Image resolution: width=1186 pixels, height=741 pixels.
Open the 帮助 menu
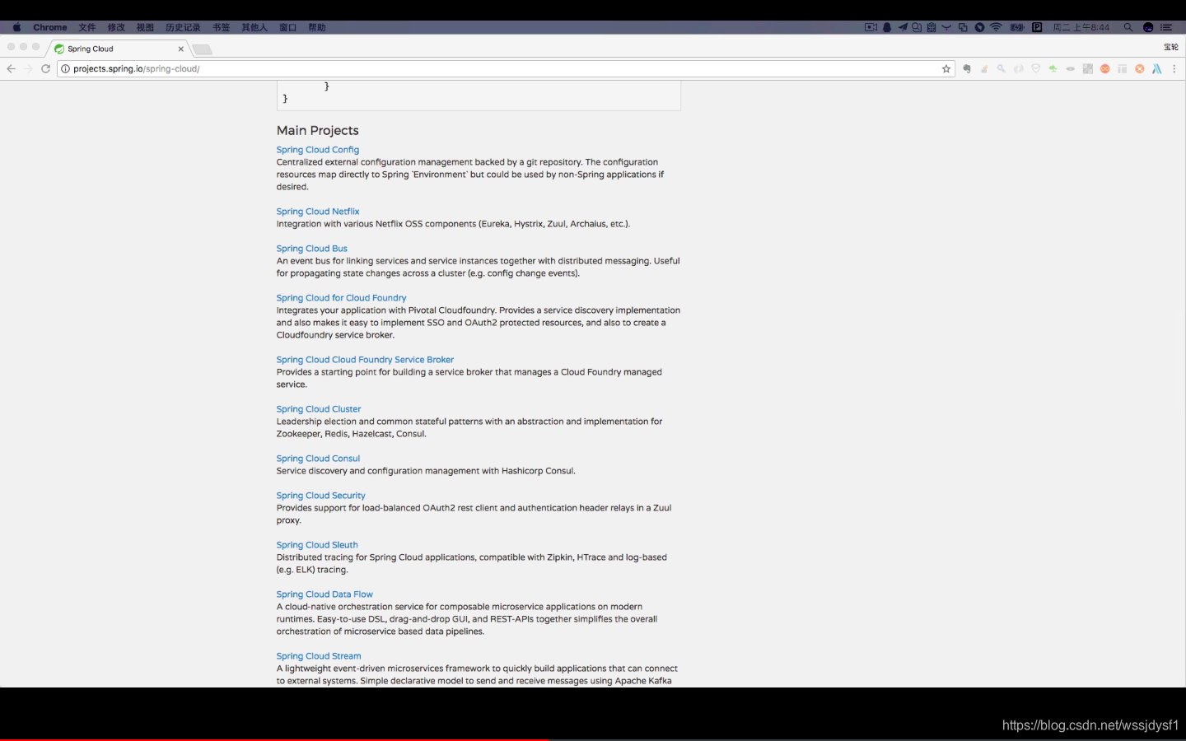pyautogui.click(x=317, y=27)
